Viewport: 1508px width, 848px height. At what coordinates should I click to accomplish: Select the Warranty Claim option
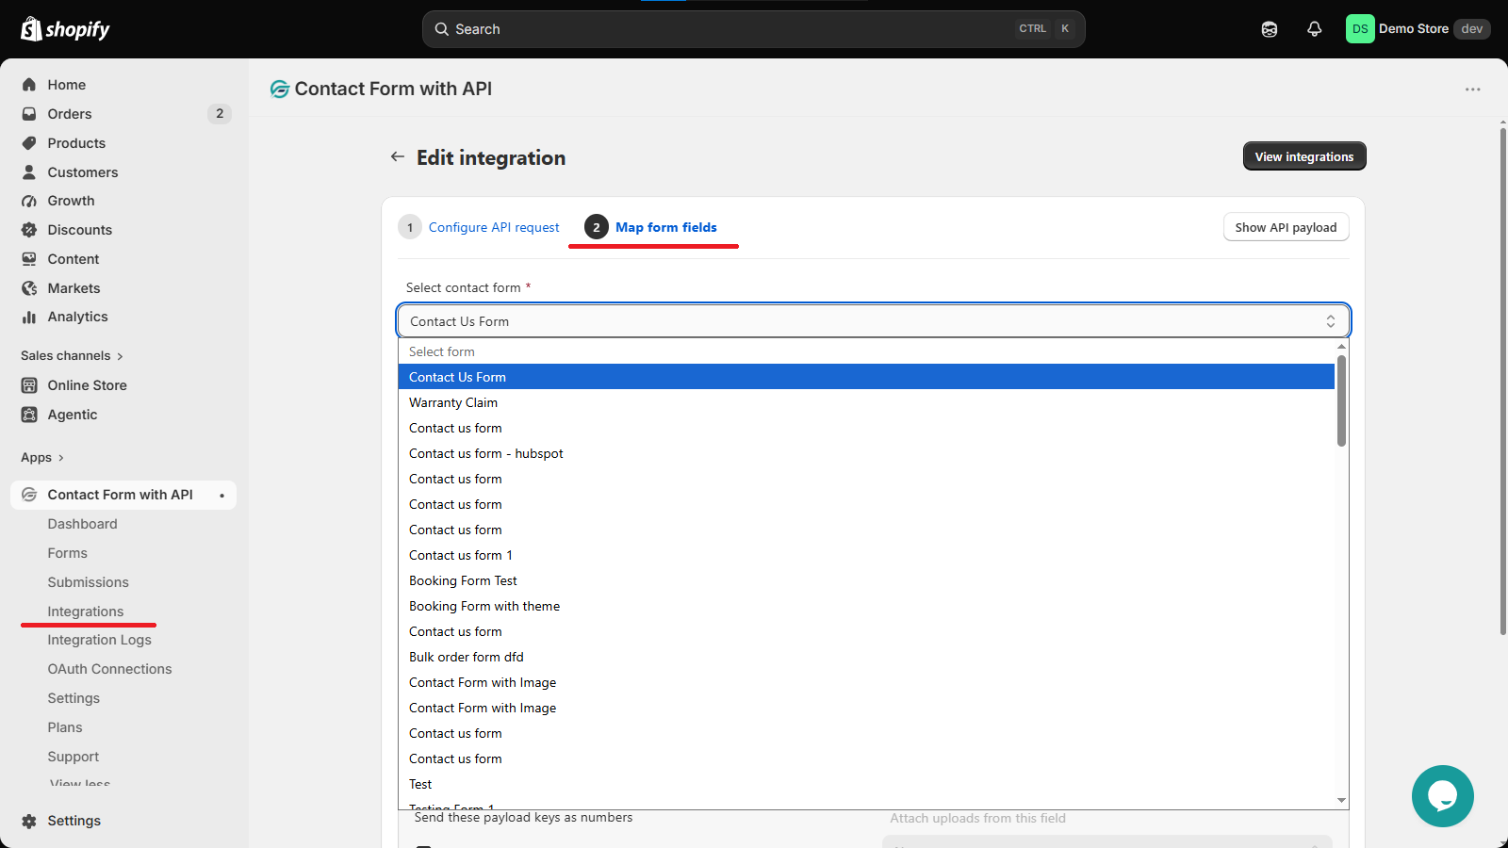pos(866,402)
